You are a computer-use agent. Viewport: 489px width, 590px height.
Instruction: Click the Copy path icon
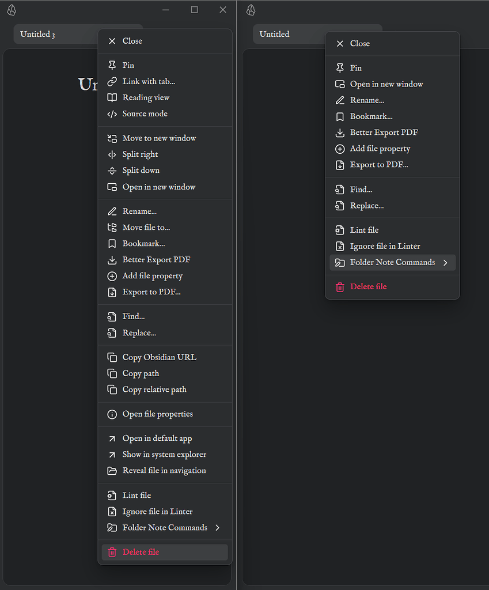(x=112, y=373)
